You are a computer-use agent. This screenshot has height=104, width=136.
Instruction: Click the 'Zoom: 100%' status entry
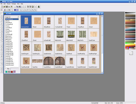tap(119, 103)
